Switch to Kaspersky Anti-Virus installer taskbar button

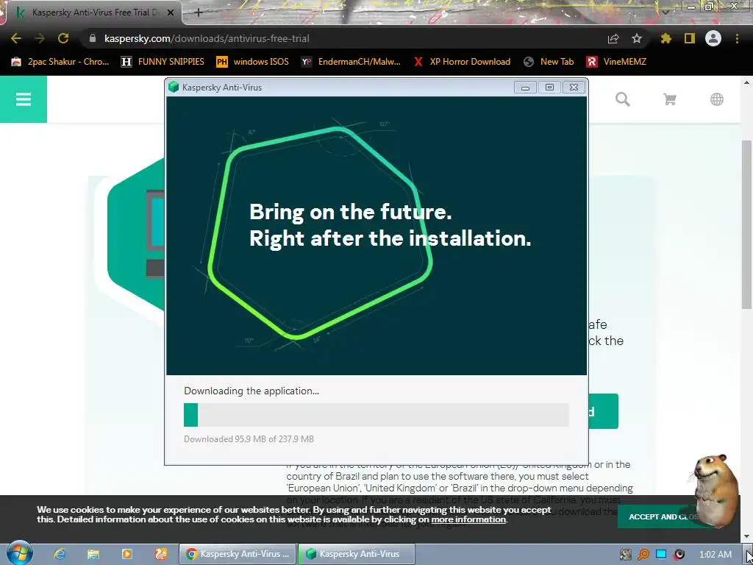pyautogui.click(x=357, y=554)
